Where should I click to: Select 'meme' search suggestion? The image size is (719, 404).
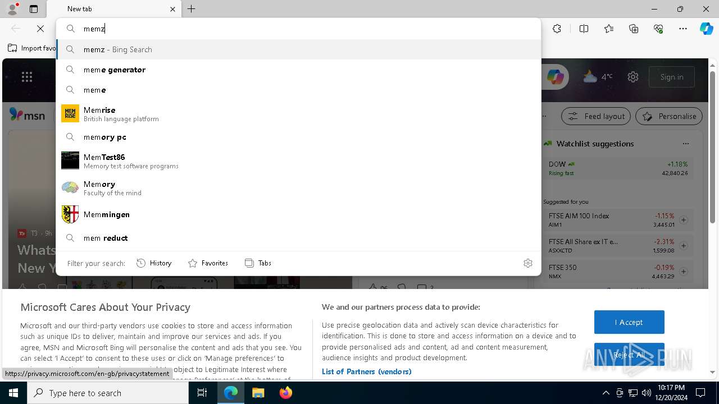point(298,90)
